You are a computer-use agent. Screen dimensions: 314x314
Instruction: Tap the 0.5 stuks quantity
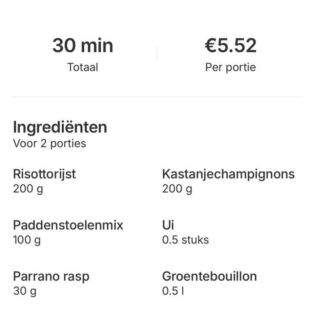point(185,240)
